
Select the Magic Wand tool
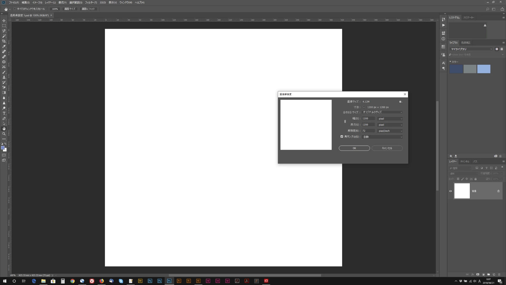4,36
